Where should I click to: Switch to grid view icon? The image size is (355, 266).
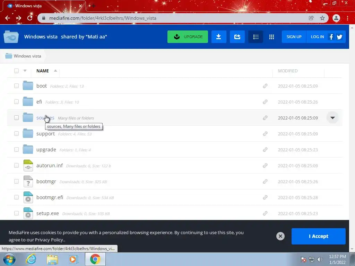pyautogui.click(x=271, y=37)
